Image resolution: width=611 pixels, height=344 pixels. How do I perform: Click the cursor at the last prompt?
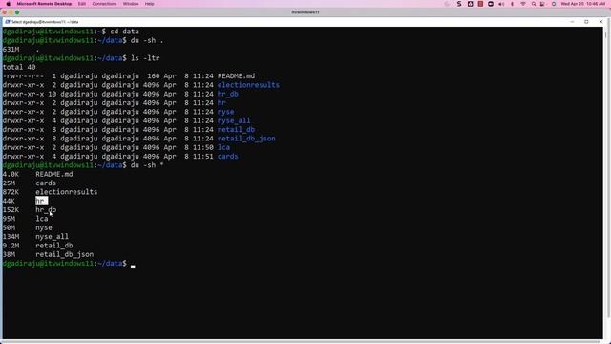[133, 265]
